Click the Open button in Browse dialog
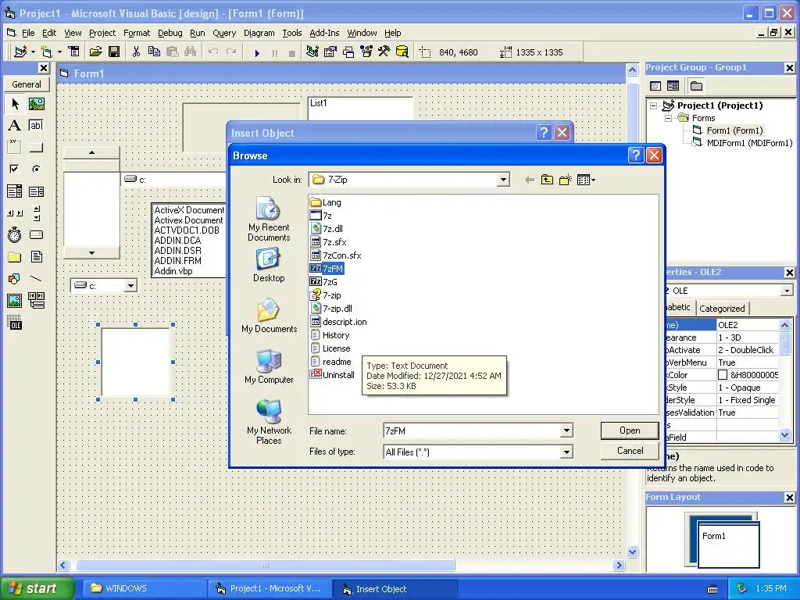The height and width of the screenshot is (600, 800). click(x=630, y=430)
